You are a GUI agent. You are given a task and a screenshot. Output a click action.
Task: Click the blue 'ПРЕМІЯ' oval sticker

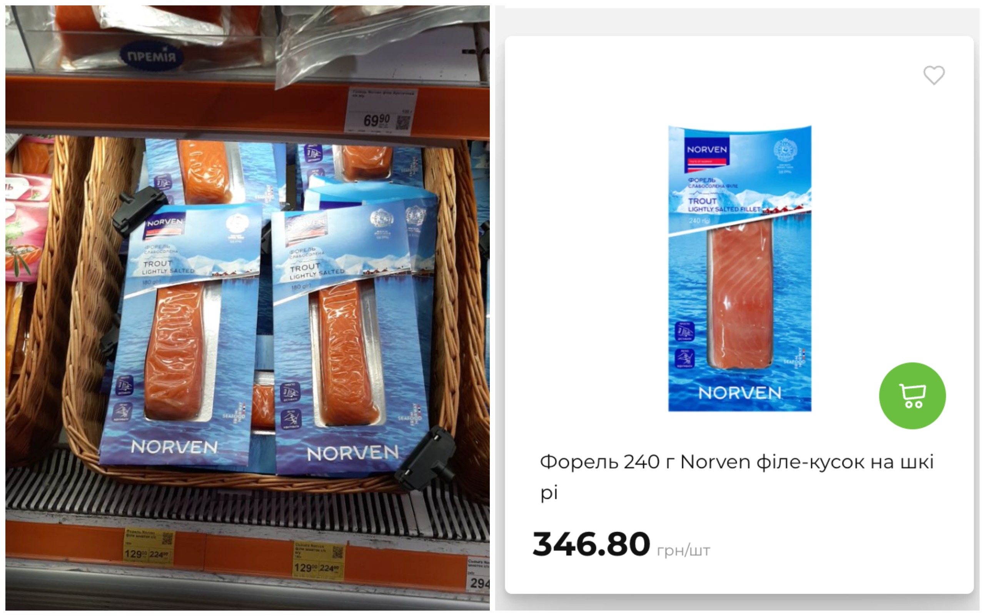coord(152,56)
